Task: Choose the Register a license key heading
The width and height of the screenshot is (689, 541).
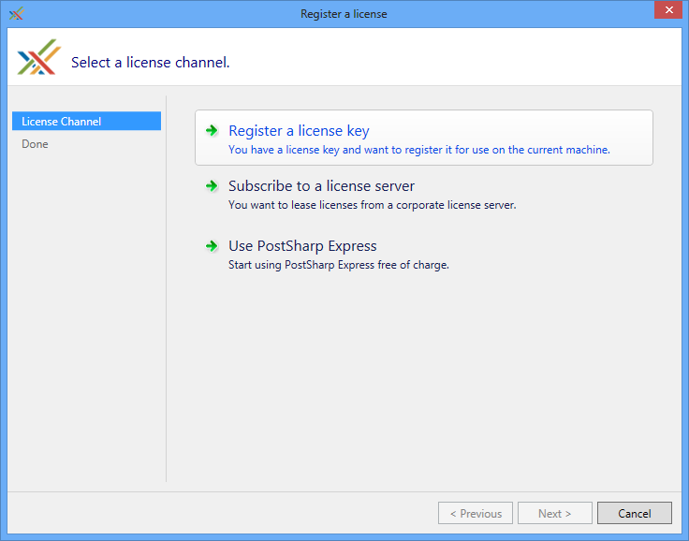Action: (299, 131)
